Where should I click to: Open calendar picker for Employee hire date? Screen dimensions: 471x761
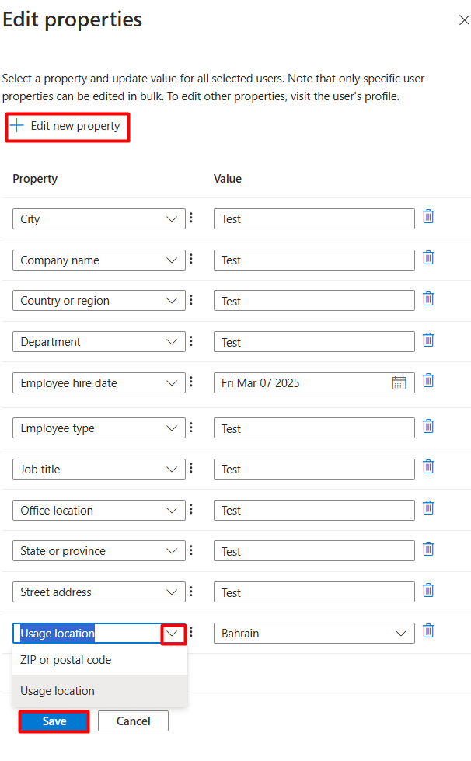[x=399, y=382]
